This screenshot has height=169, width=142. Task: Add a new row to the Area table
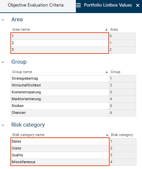tap(106, 30)
